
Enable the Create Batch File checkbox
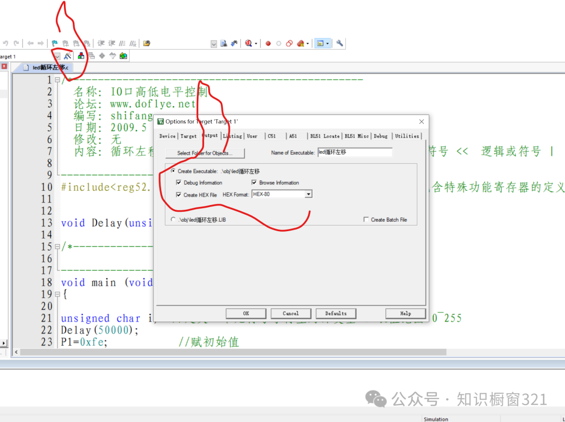[366, 220]
